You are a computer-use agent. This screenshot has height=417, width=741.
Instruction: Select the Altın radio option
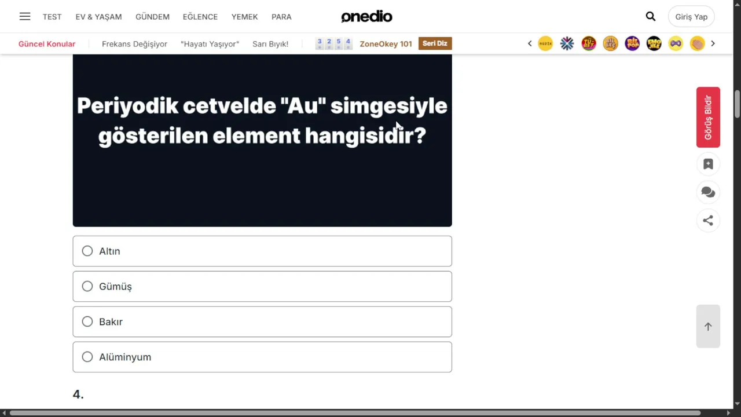(x=262, y=251)
